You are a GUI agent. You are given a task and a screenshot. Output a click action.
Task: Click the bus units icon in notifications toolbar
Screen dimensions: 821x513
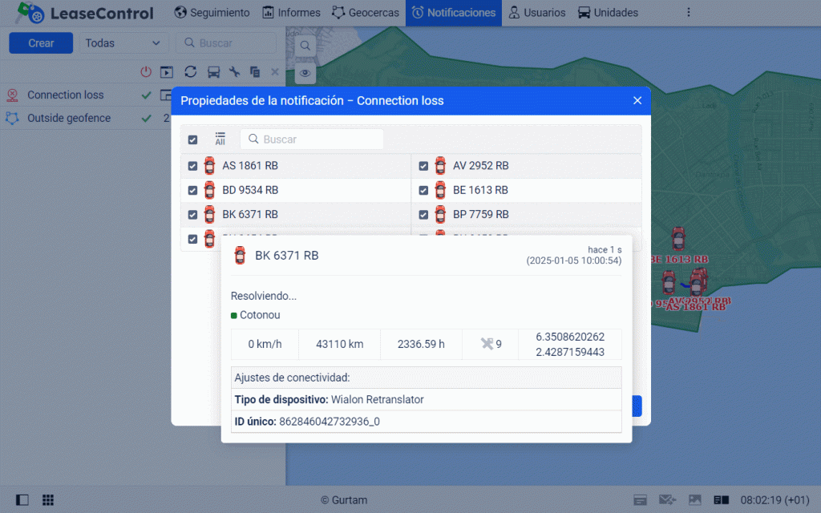coord(213,71)
